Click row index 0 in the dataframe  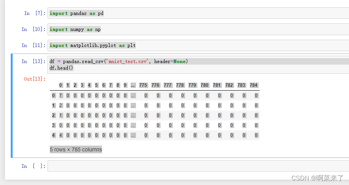[x=53, y=96]
